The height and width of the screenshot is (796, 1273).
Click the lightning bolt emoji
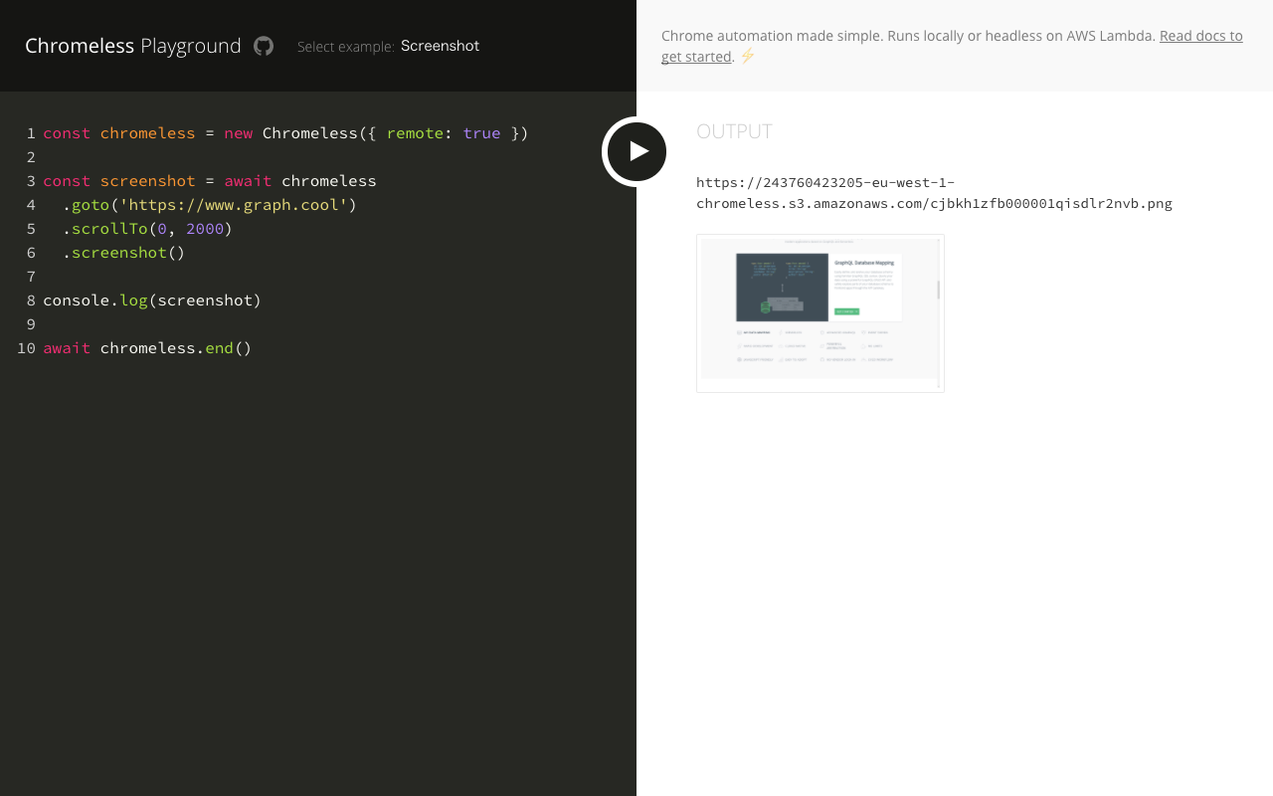[748, 56]
